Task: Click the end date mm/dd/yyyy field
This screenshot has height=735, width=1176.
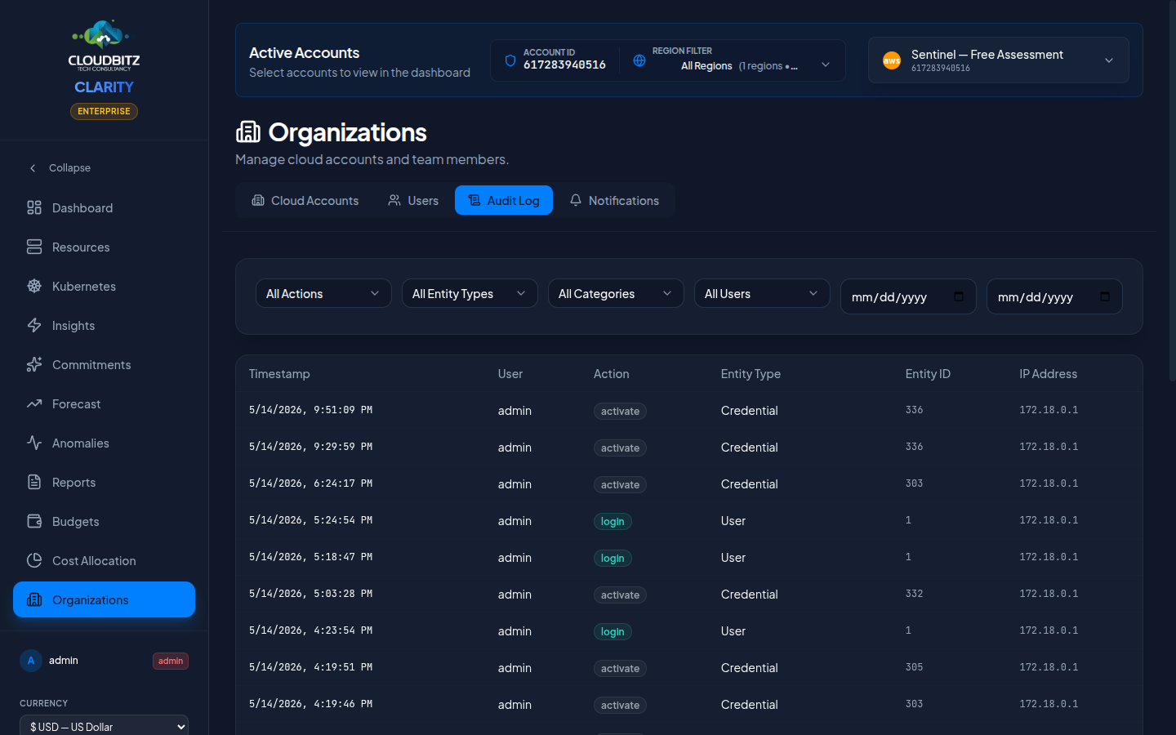Action: pyautogui.click(x=1054, y=296)
